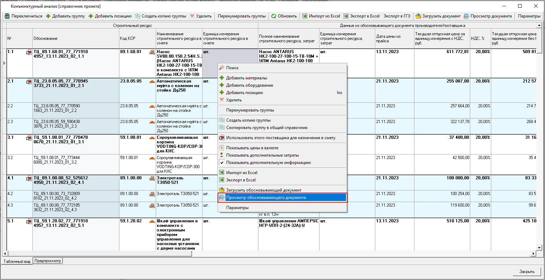Choose 'Добавить оборудование' from context menu
Screen dimensions: 545x280
pos(249,85)
